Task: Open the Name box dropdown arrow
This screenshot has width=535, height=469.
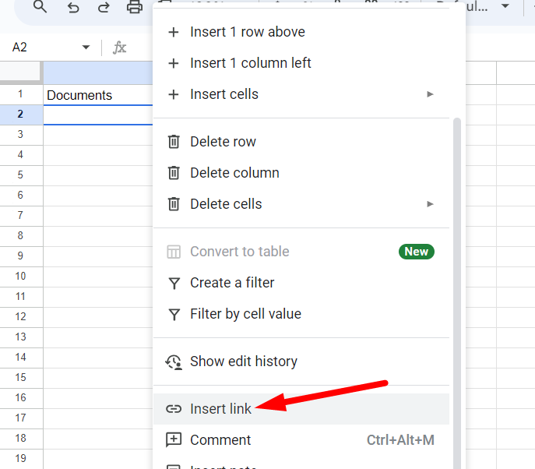Action: tap(86, 48)
